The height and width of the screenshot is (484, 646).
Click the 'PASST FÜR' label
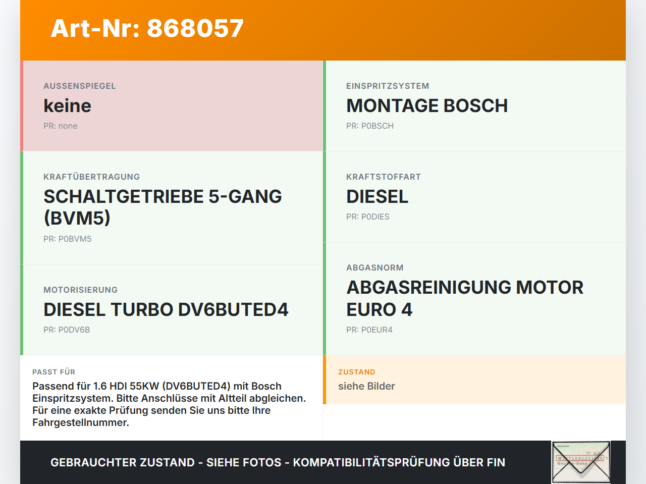[54, 372]
